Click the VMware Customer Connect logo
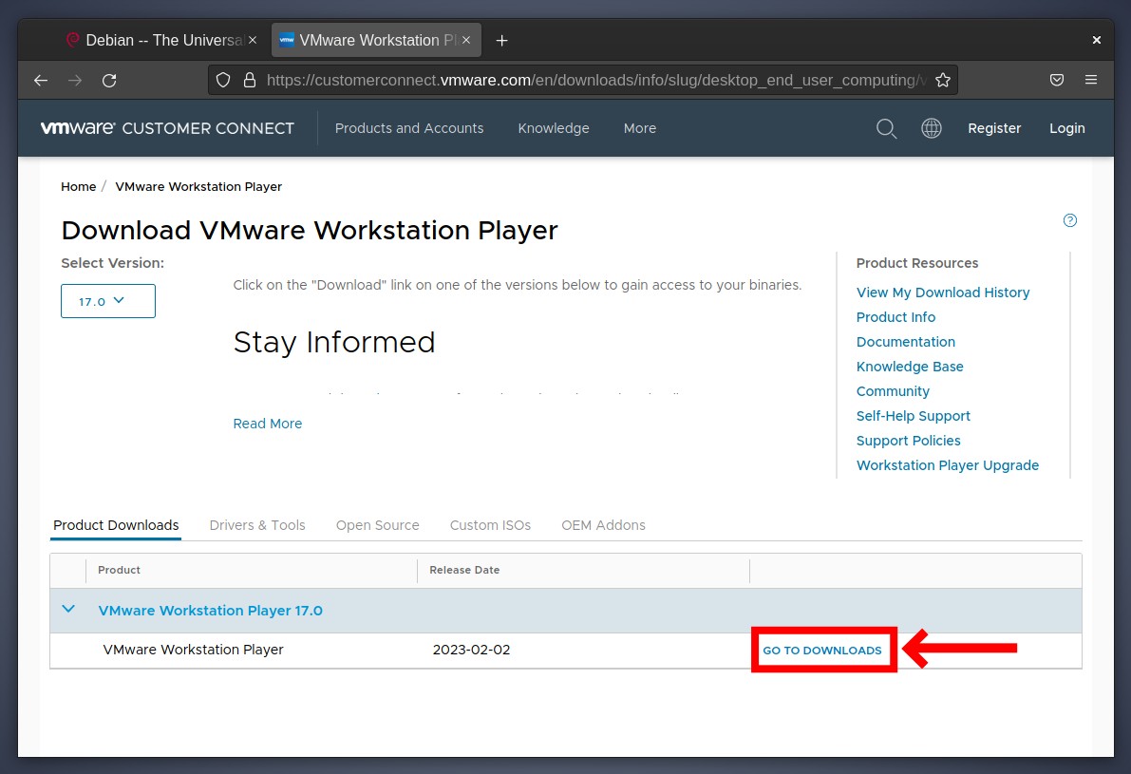1131x774 pixels. point(167,128)
